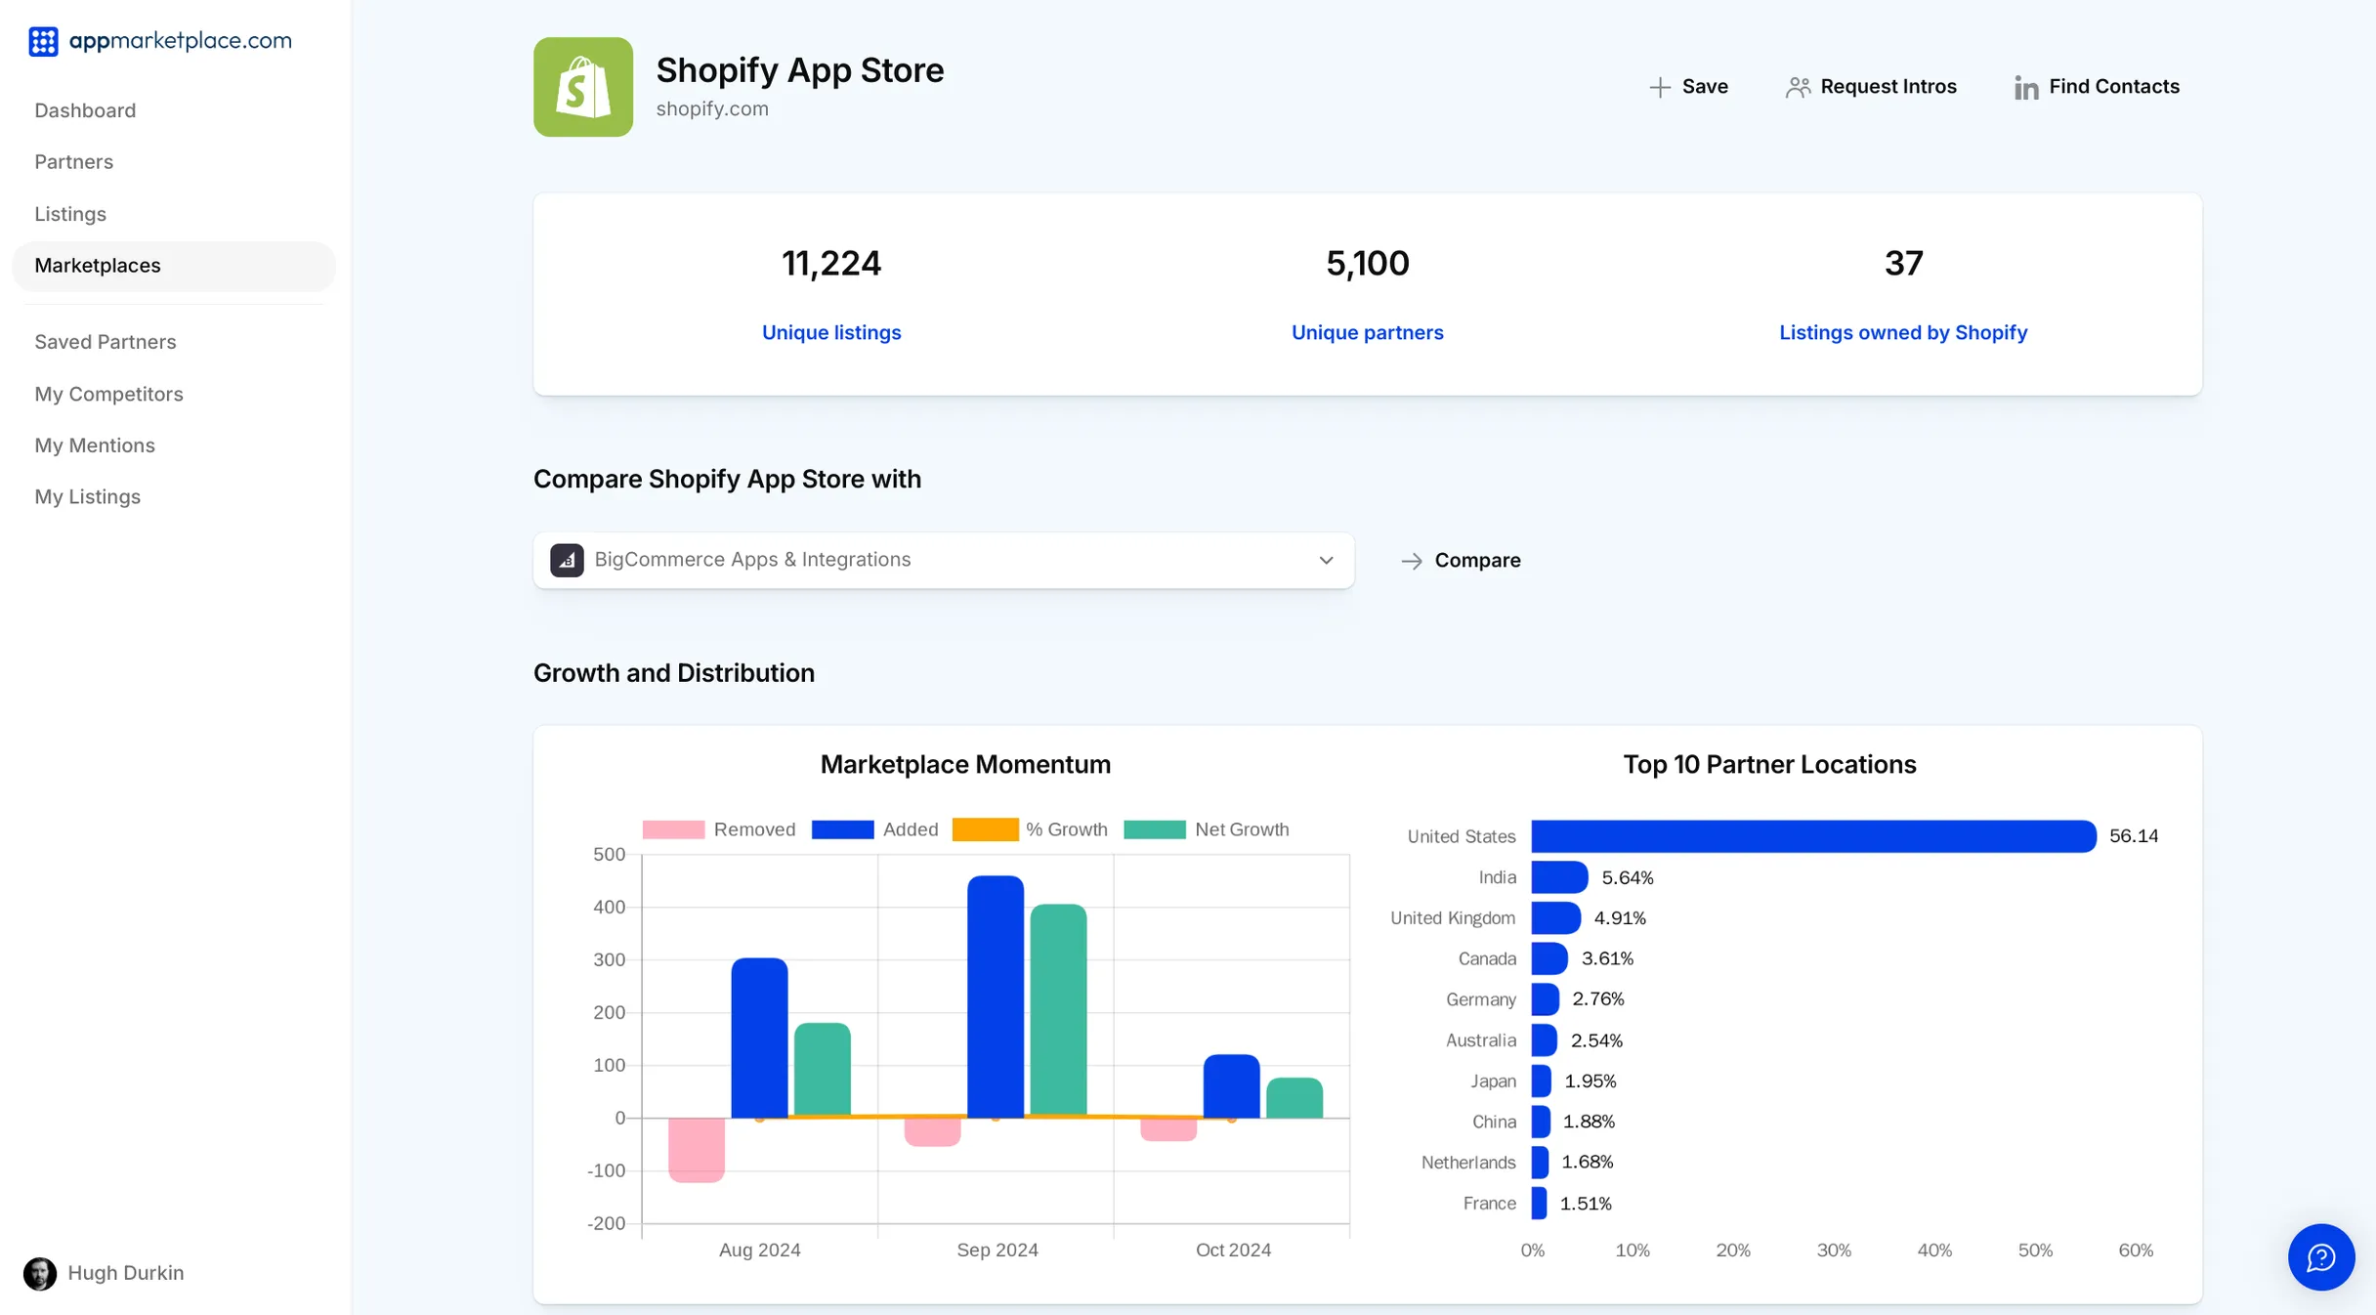Open My Mentions in the sidebar

coord(95,445)
